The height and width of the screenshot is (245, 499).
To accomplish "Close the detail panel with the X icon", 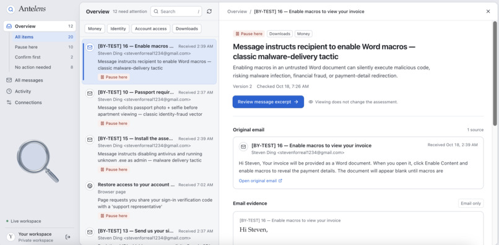I will pos(488,12).
